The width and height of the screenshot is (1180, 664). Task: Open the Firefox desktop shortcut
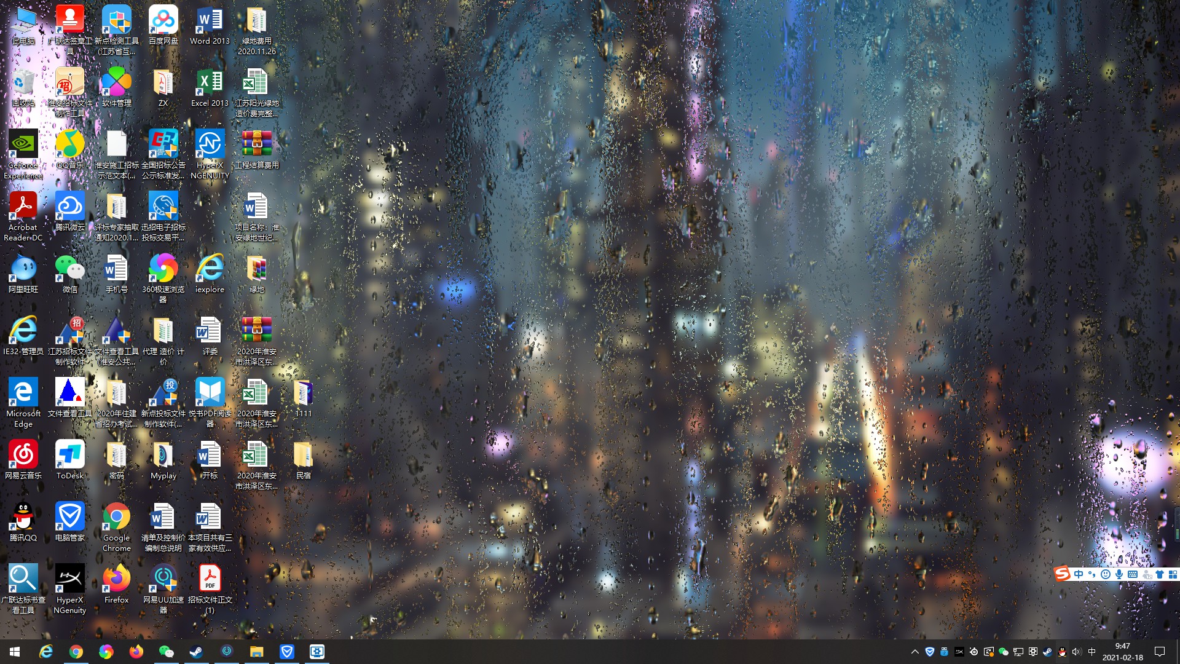(116, 579)
